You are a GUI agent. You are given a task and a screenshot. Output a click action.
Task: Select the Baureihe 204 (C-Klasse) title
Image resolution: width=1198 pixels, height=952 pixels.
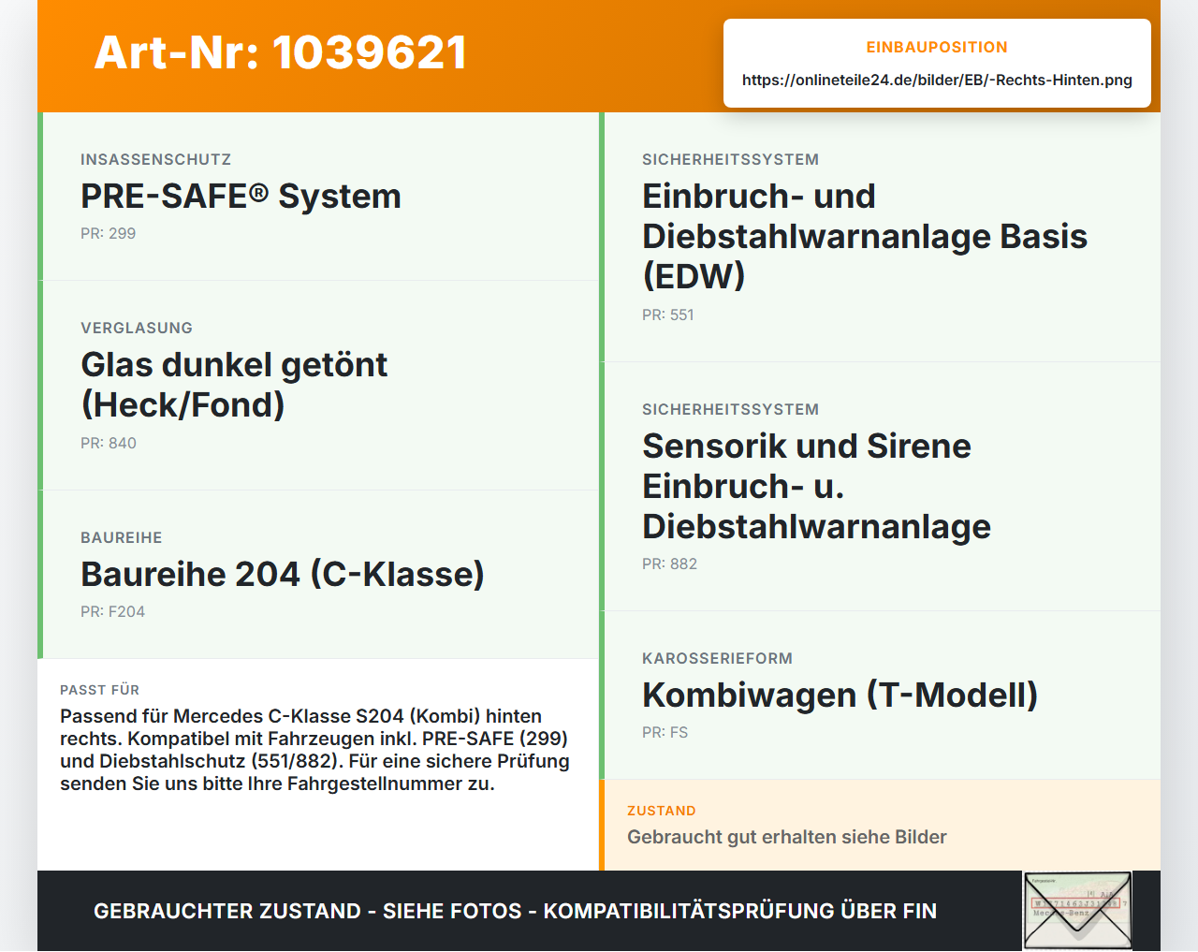283,575
